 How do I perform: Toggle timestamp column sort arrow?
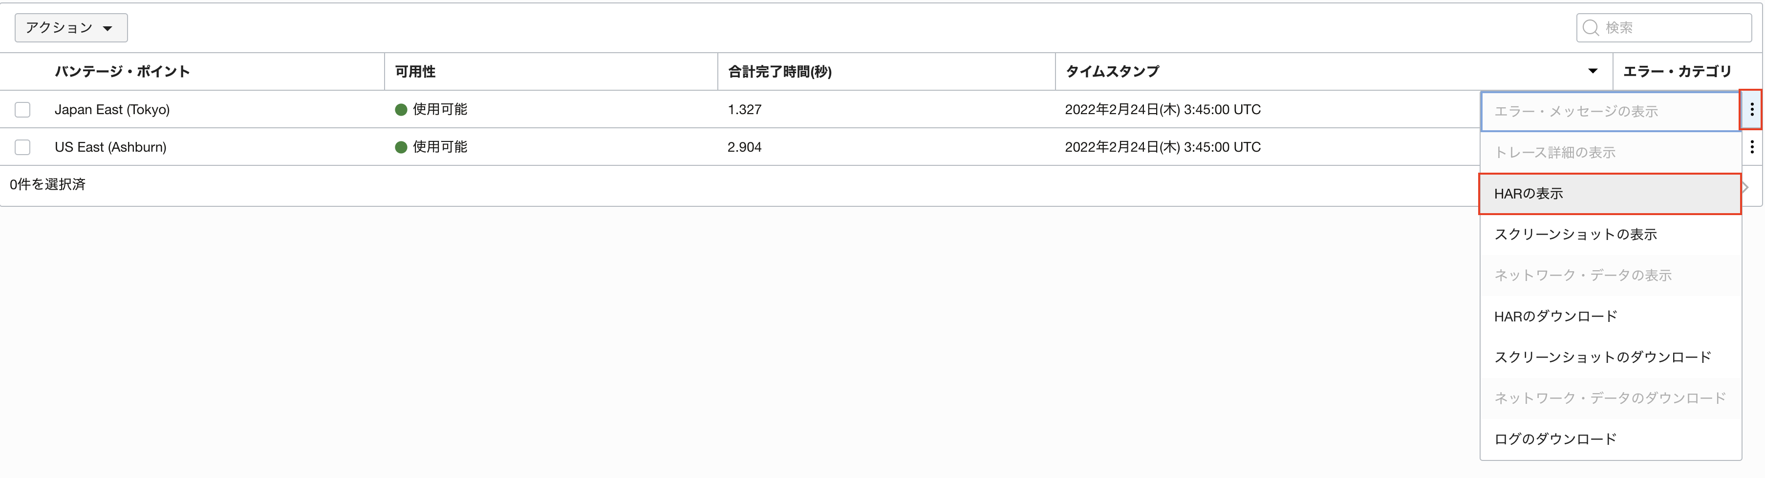tap(1593, 71)
